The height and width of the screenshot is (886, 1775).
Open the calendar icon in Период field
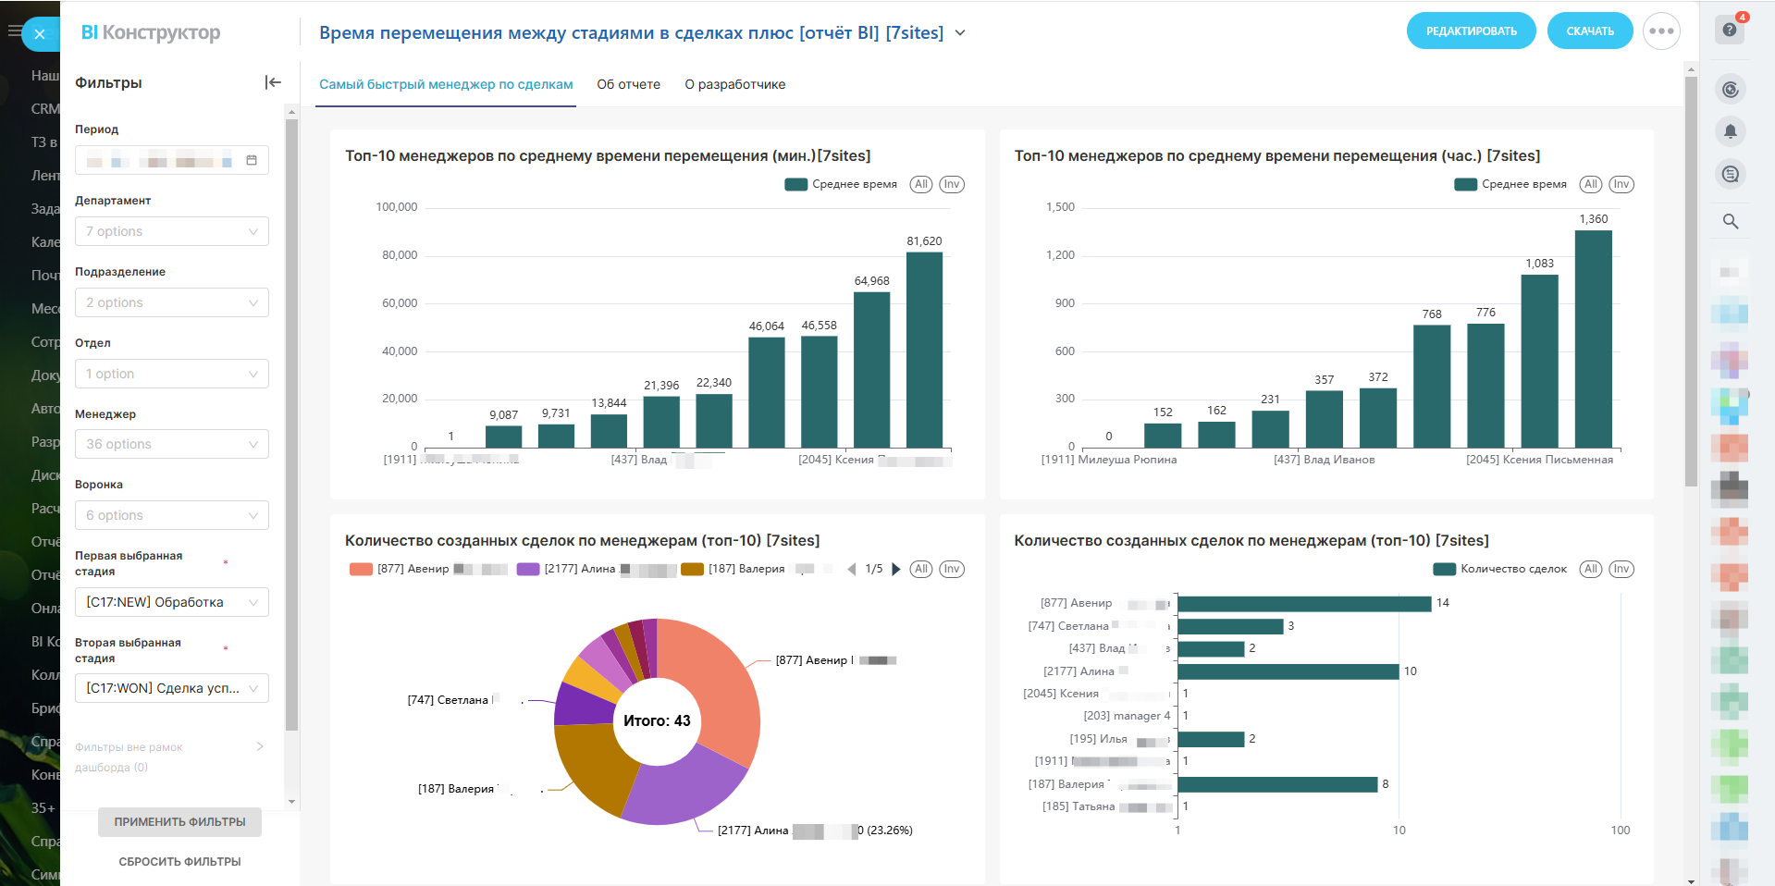click(x=252, y=160)
